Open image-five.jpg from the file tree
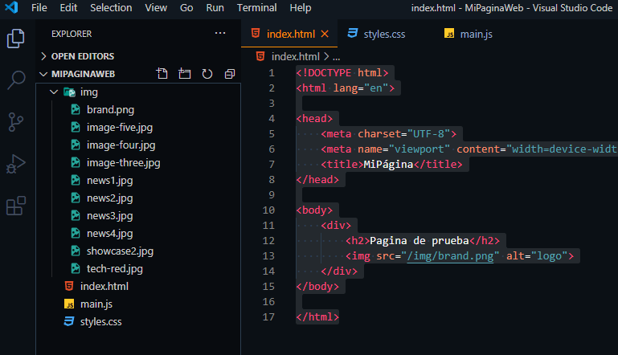618x355 pixels. tap(120, 127)
